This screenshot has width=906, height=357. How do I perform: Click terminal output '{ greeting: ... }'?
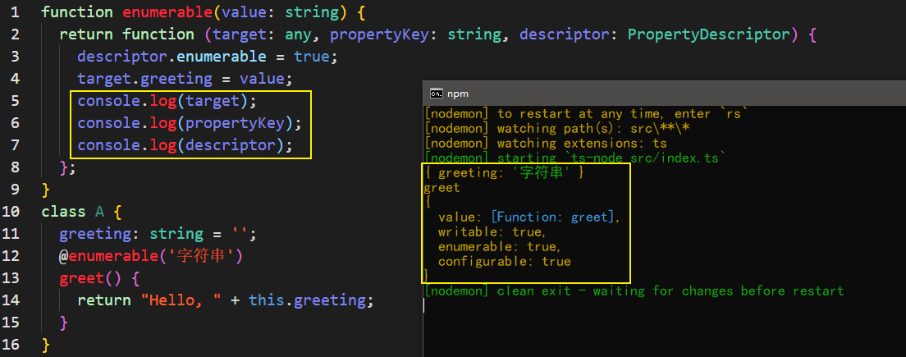[x=503, y=172]
